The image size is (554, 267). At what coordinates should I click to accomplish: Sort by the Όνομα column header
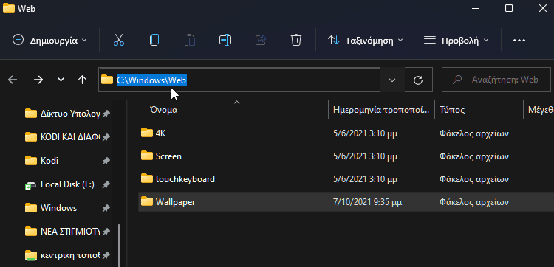pyautogui.click(x=164, y=110)
